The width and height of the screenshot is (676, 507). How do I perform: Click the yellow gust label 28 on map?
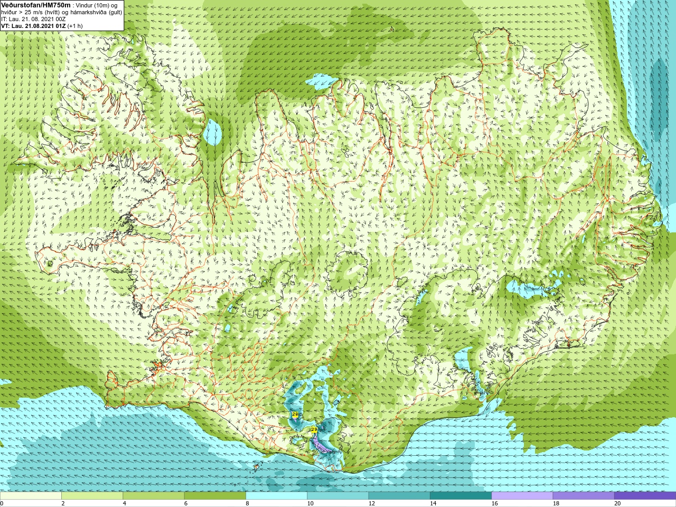coord(295,415)
